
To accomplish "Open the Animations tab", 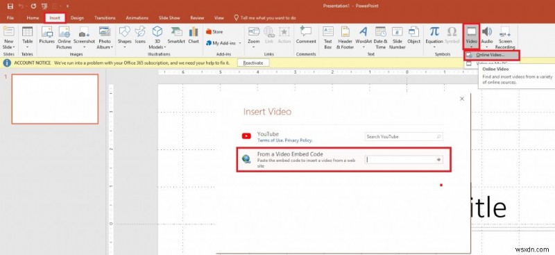I will click(x=137, y=18).
